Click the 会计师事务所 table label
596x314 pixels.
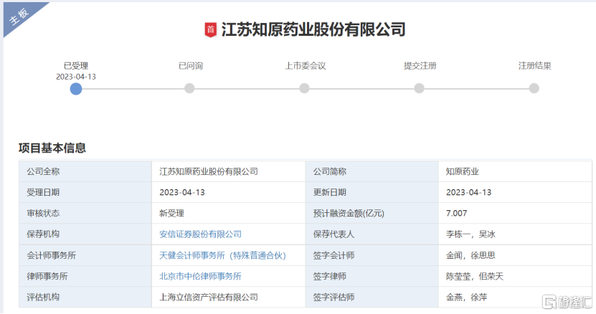52,255
